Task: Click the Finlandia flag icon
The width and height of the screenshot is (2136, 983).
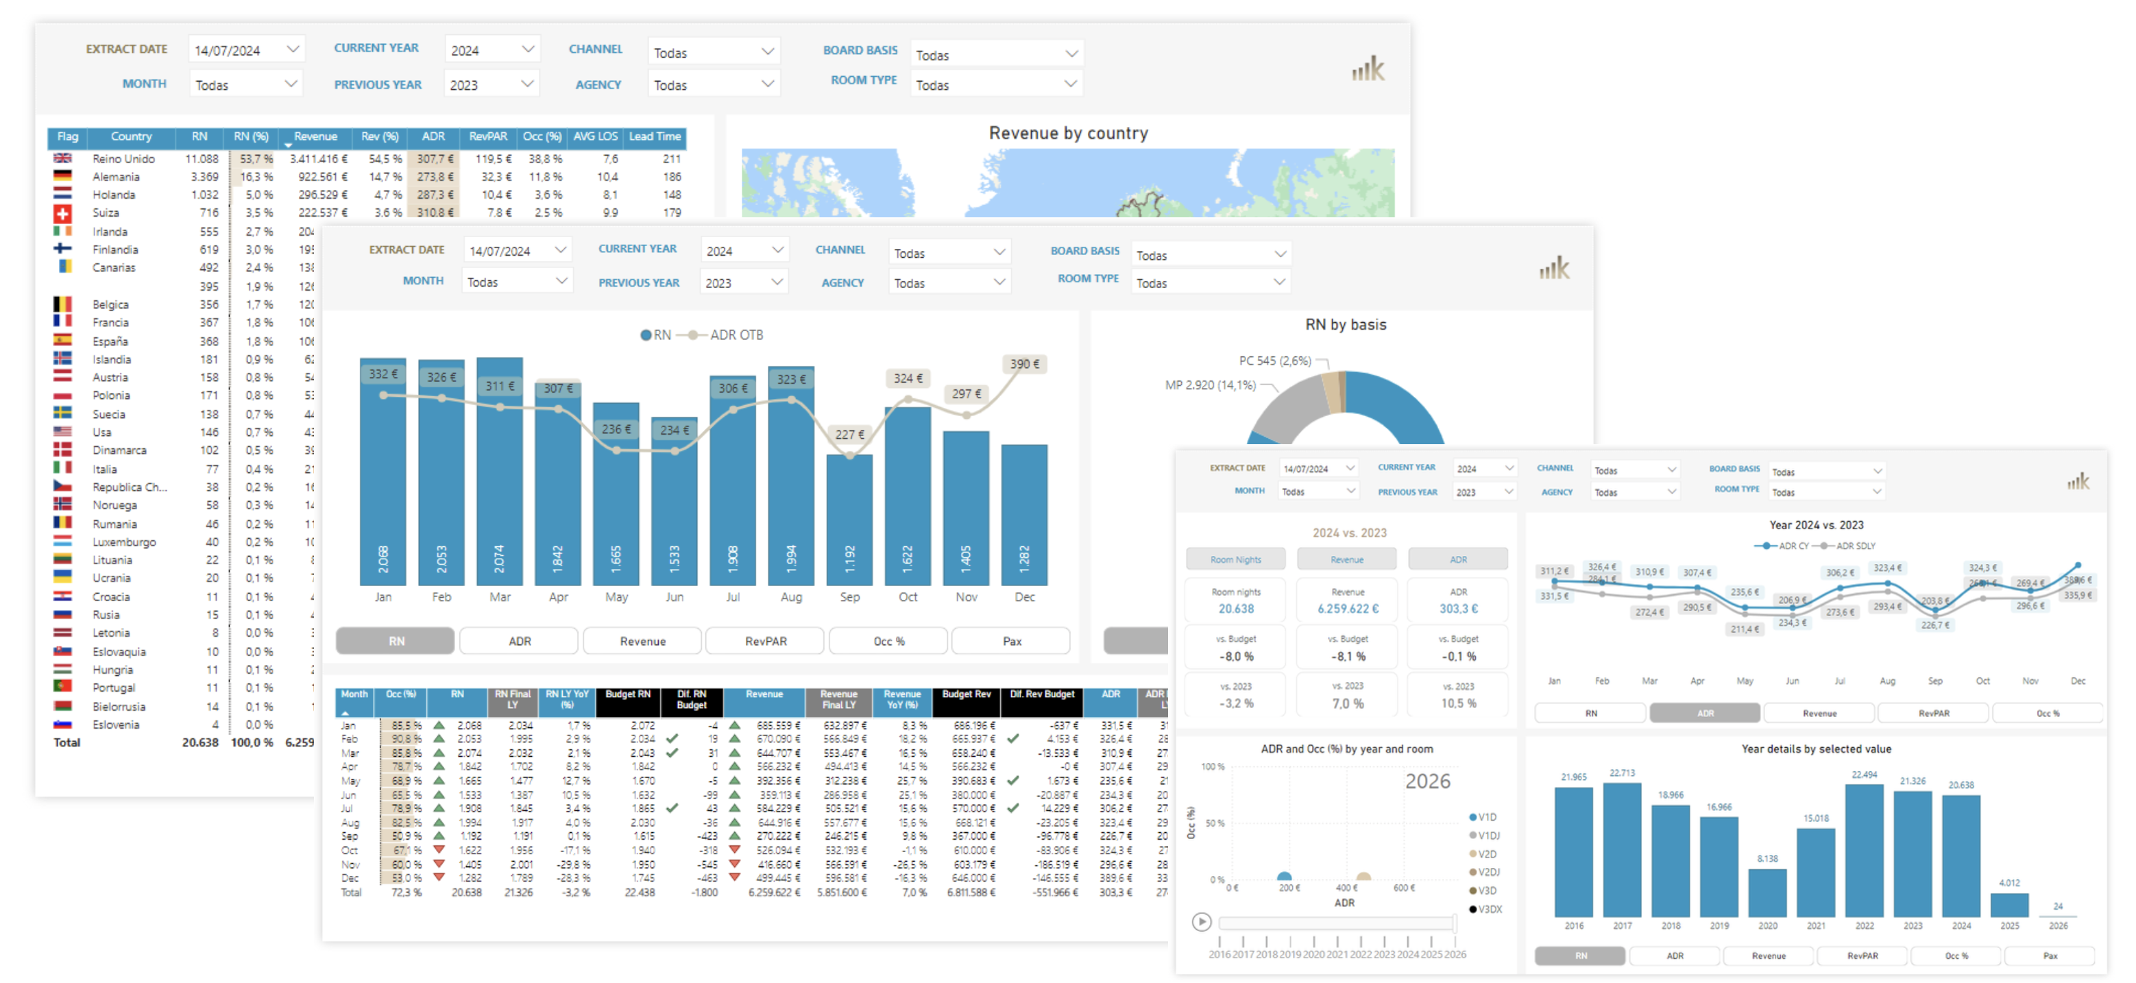Action: (x=62, y=248)
